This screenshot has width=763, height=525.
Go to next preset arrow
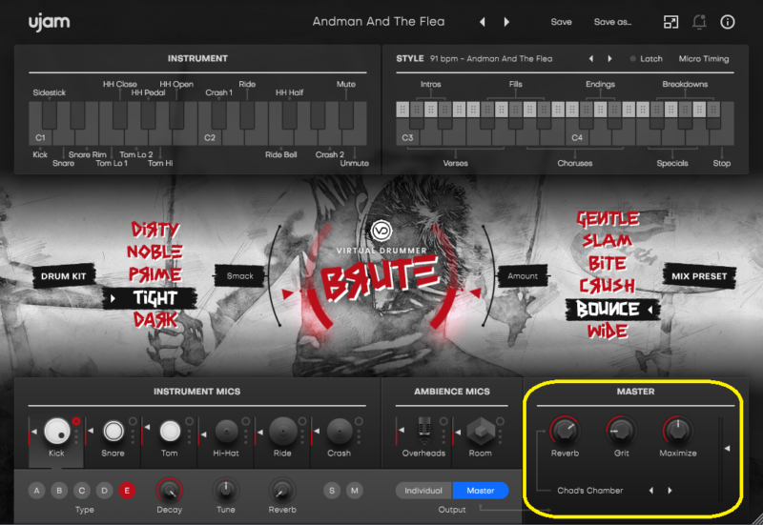506,22
